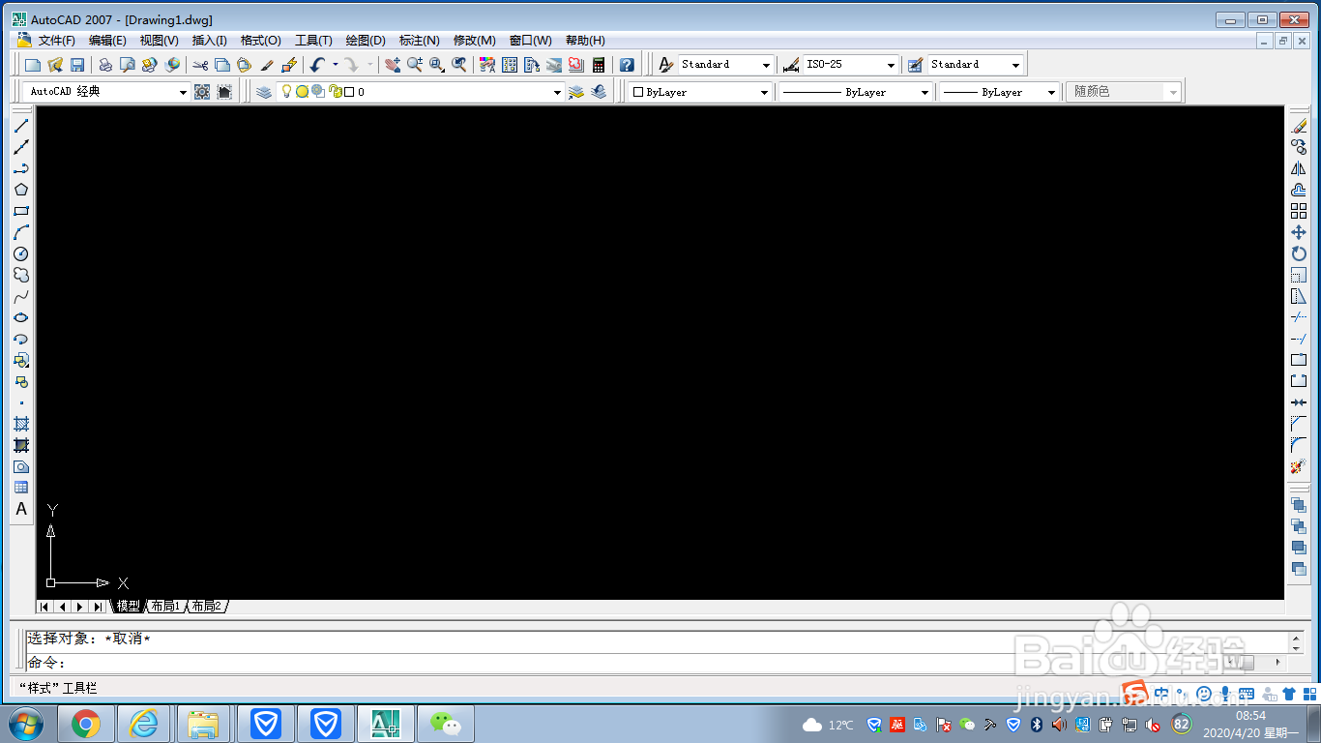Click the Windows Start button

(x=26, y=724)
